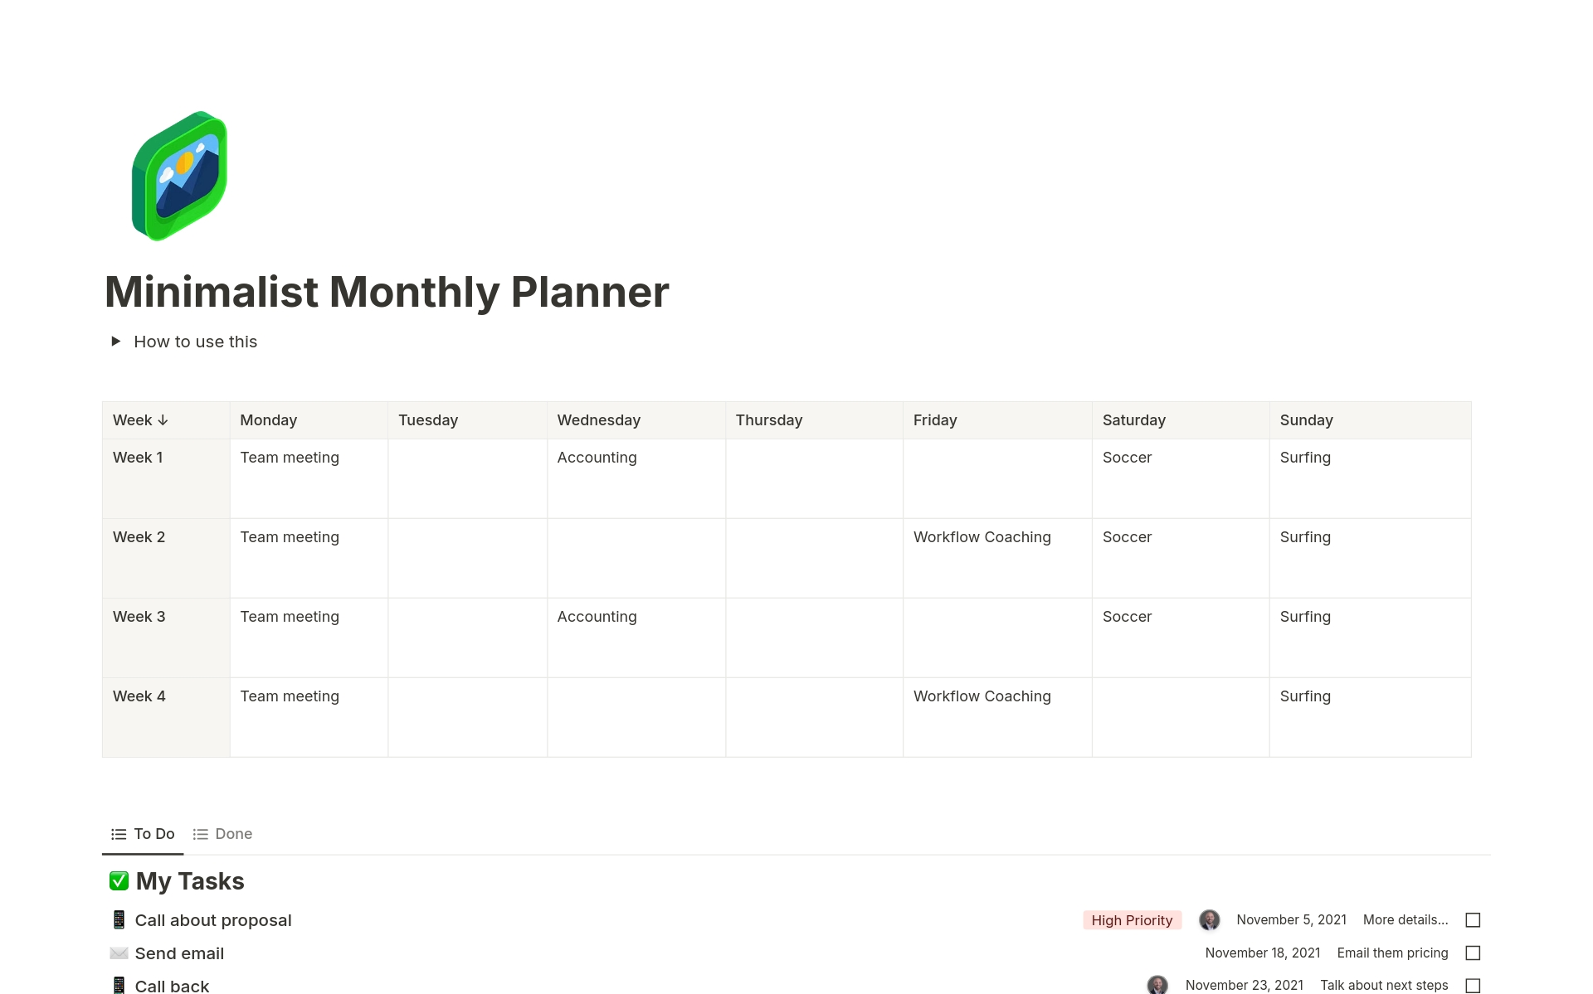1593x994 pixels.
Task: Click the green checkmark icon by My Tasks
Action: click(x=119, y=880)
